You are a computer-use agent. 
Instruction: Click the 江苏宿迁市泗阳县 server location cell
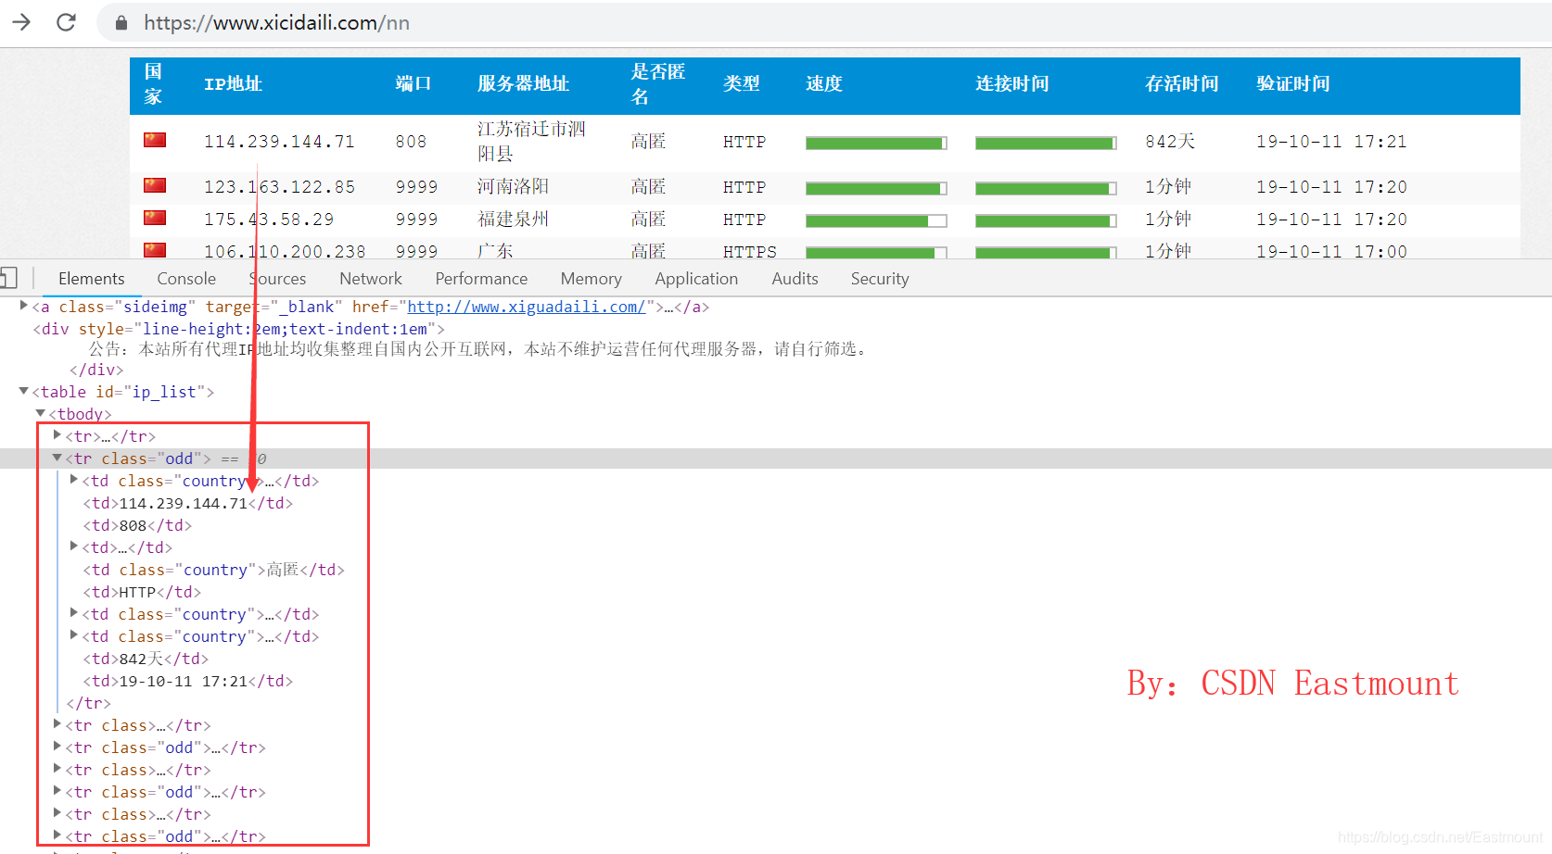tap(531, 141)
